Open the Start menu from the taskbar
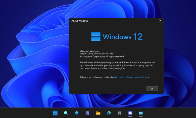This screenshot has width=196, height=118. [55, 113]
